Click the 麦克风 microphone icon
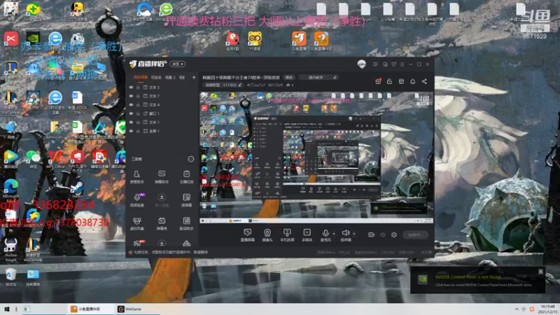This screenshot has width=560, height=315. point(325,233)
